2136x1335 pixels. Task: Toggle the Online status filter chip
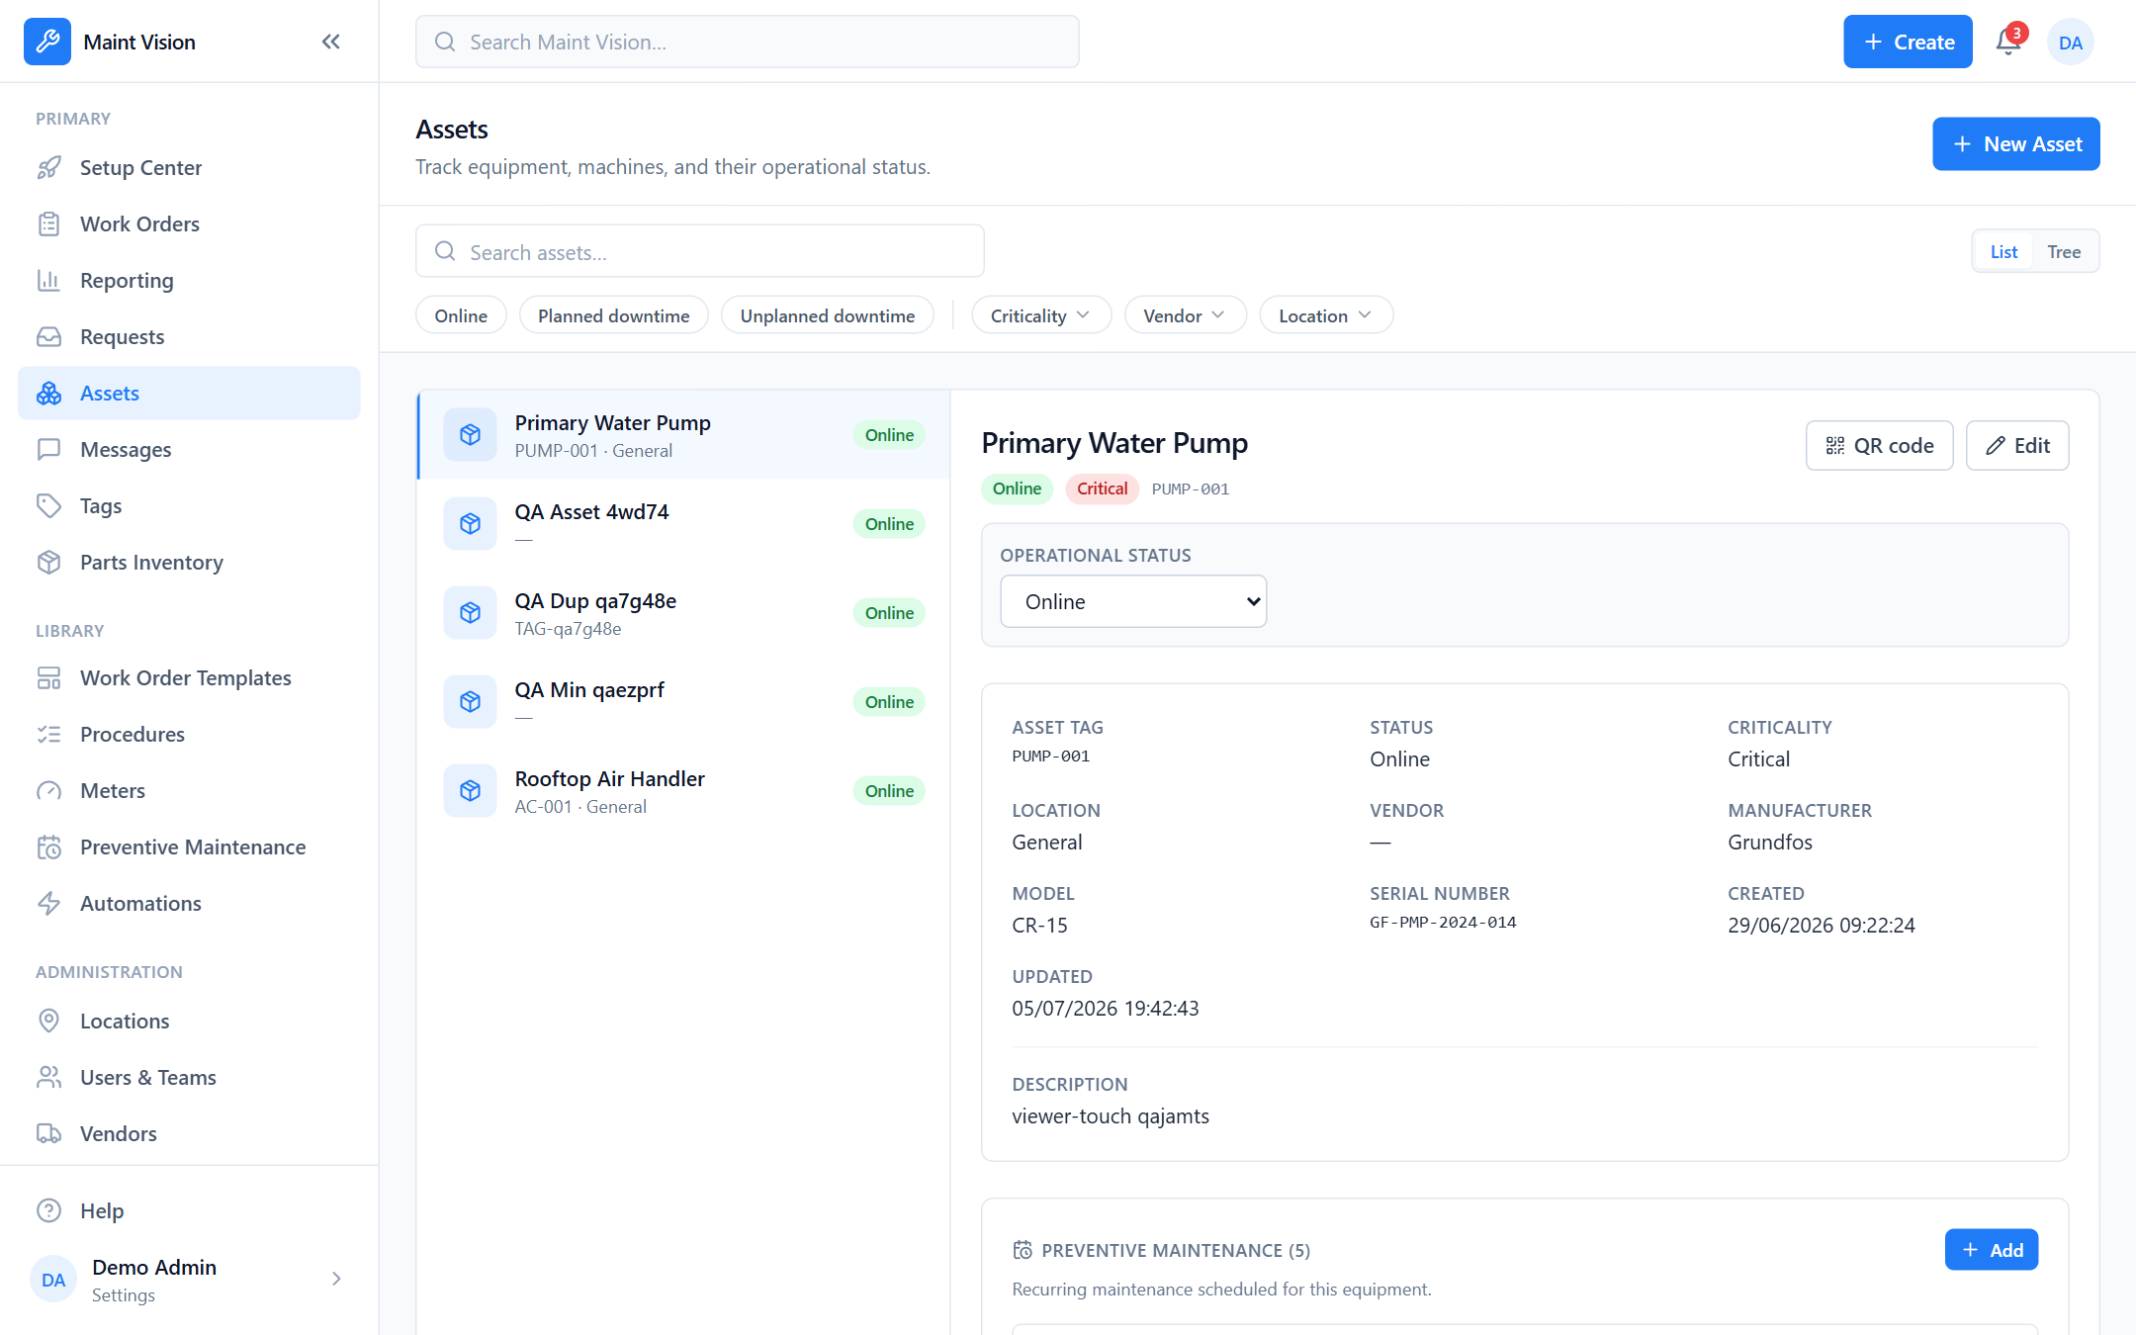pyautogui.click(x=461, y=315)
